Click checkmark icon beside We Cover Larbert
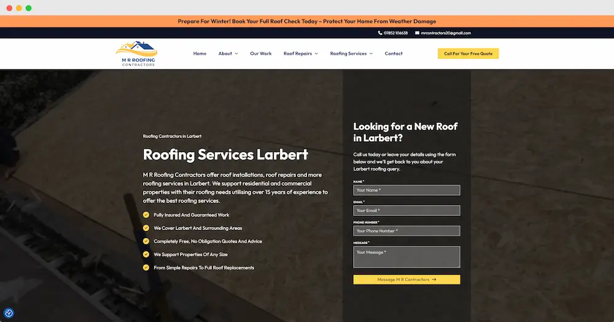Viewport: 614px width, 322px height. [146, 228]
